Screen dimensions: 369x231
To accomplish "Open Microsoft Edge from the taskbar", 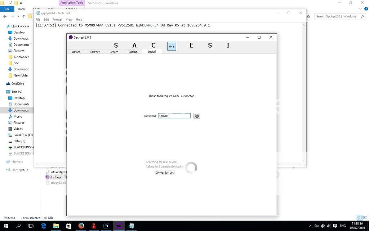I will coord(44,226).
